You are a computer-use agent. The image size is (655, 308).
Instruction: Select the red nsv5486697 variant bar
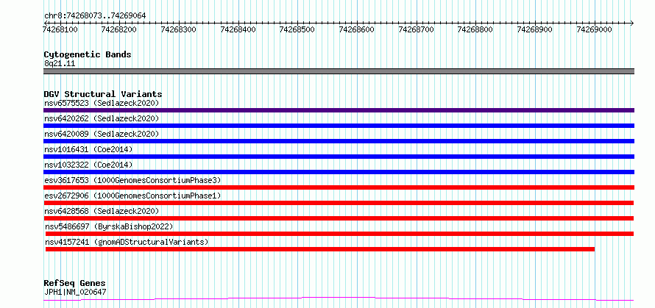click(x=339, y=234)
